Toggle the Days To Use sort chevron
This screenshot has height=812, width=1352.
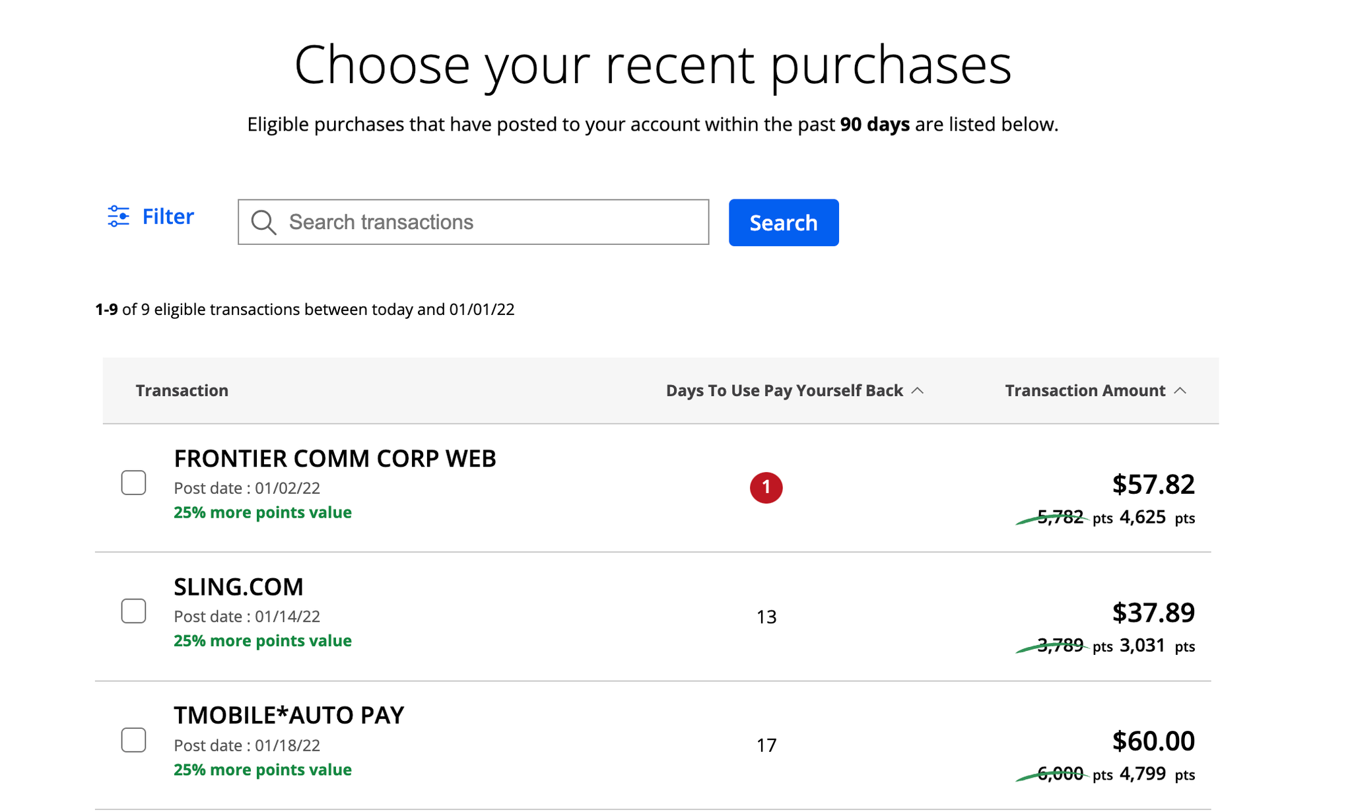click(x=918, y=390)
